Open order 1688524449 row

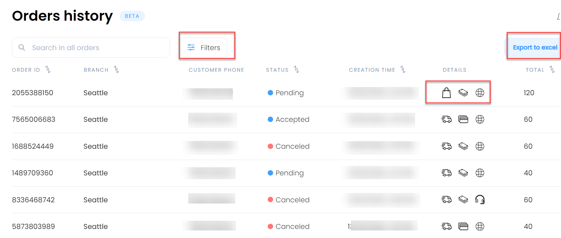coord(286,146)
